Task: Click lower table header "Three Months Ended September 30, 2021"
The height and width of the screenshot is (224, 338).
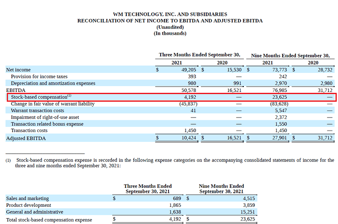Action: coord(147,189)
